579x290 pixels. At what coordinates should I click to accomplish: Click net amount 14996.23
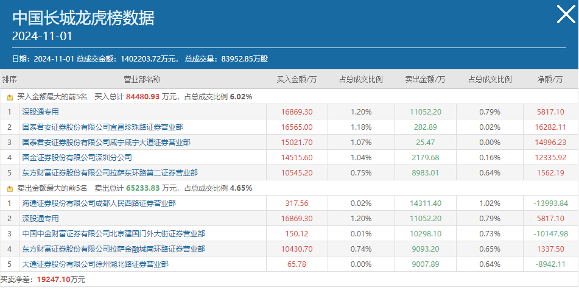tap(550, 142)
